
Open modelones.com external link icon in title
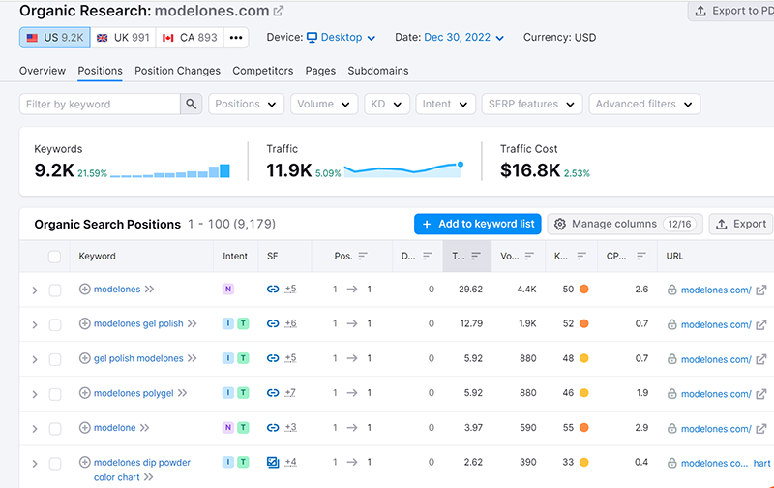pos(279,11)
